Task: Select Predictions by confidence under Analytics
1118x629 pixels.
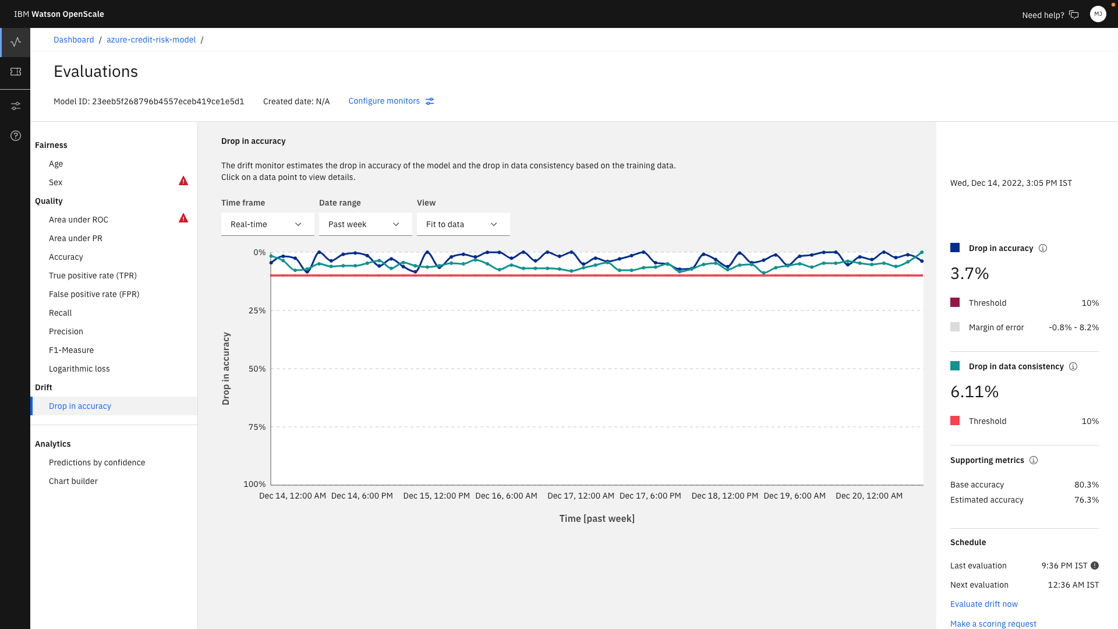Action: coord(97,462)
